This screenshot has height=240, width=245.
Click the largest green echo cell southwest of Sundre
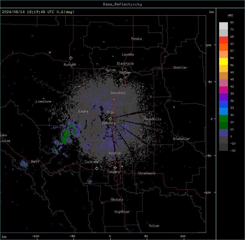[x=65, y=136]
